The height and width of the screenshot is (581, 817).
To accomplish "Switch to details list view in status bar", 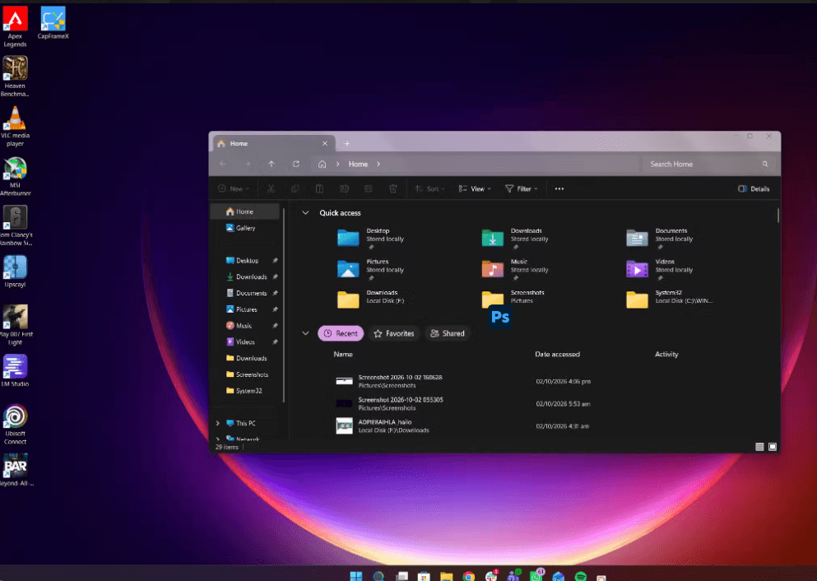I will [759, 447].
